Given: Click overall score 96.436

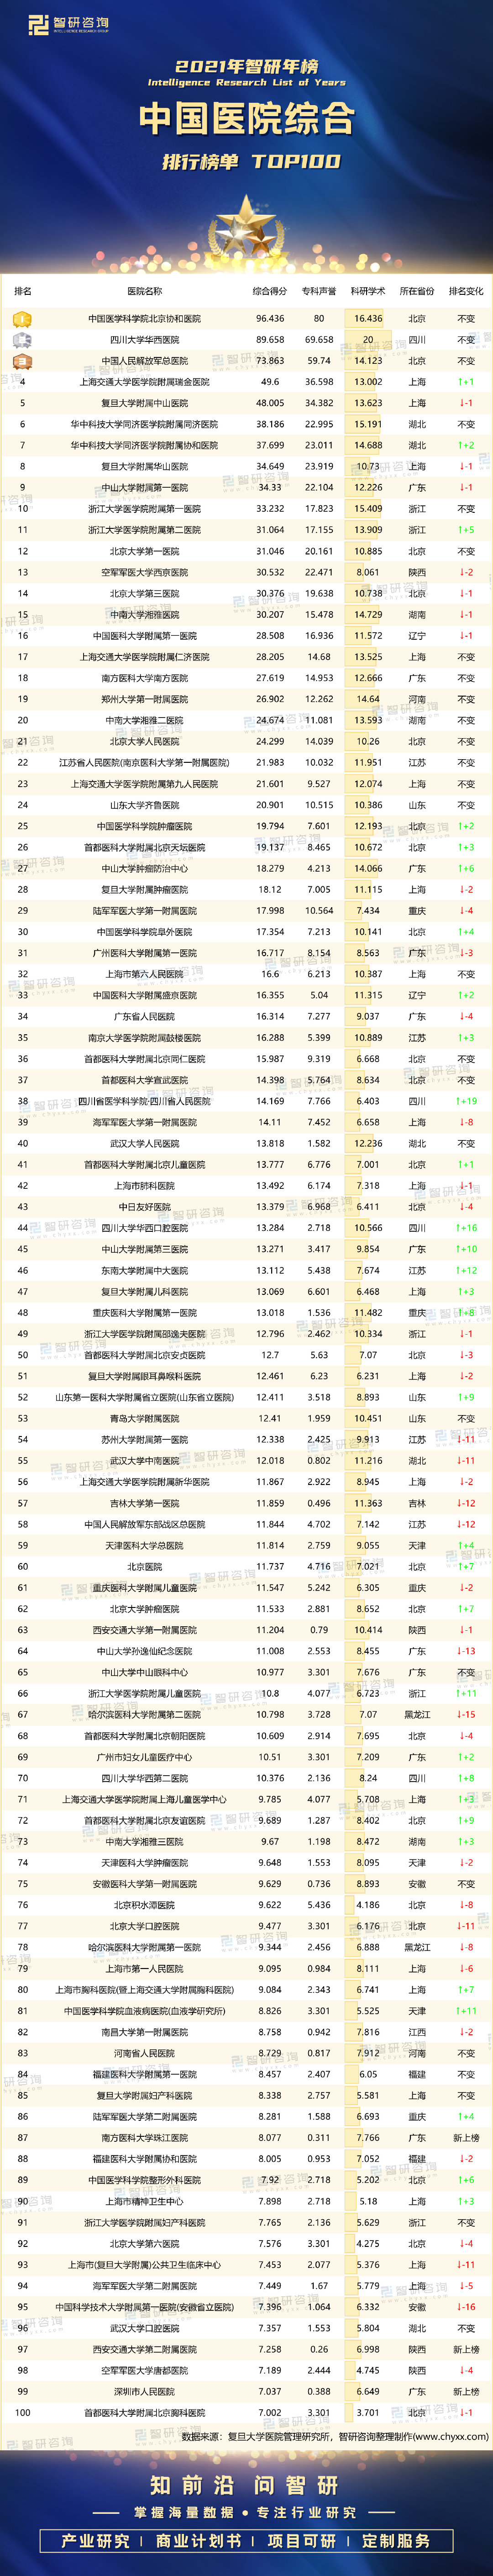Looking at the screenshot, I should [269, 319].
